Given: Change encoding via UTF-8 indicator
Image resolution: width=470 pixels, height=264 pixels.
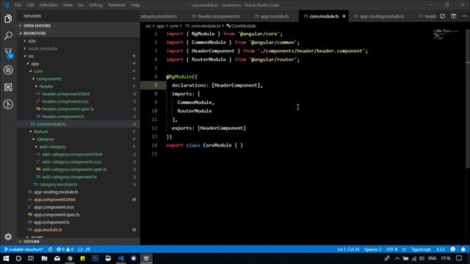Looking at the screenshot, I should [x=391, y=249].
